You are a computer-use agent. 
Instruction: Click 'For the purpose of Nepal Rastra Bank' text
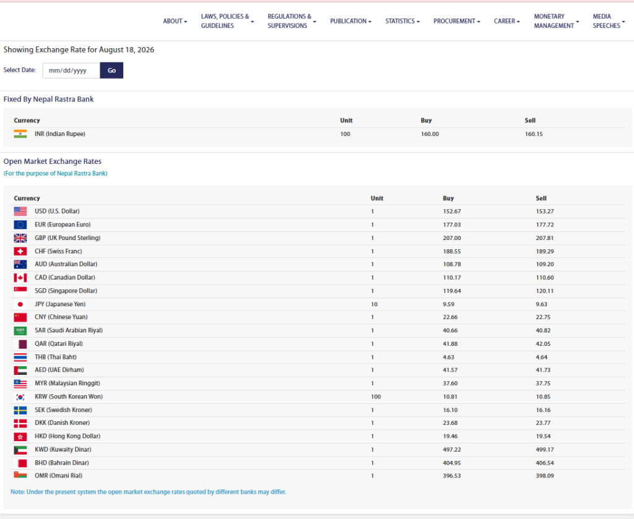[55, 173]
